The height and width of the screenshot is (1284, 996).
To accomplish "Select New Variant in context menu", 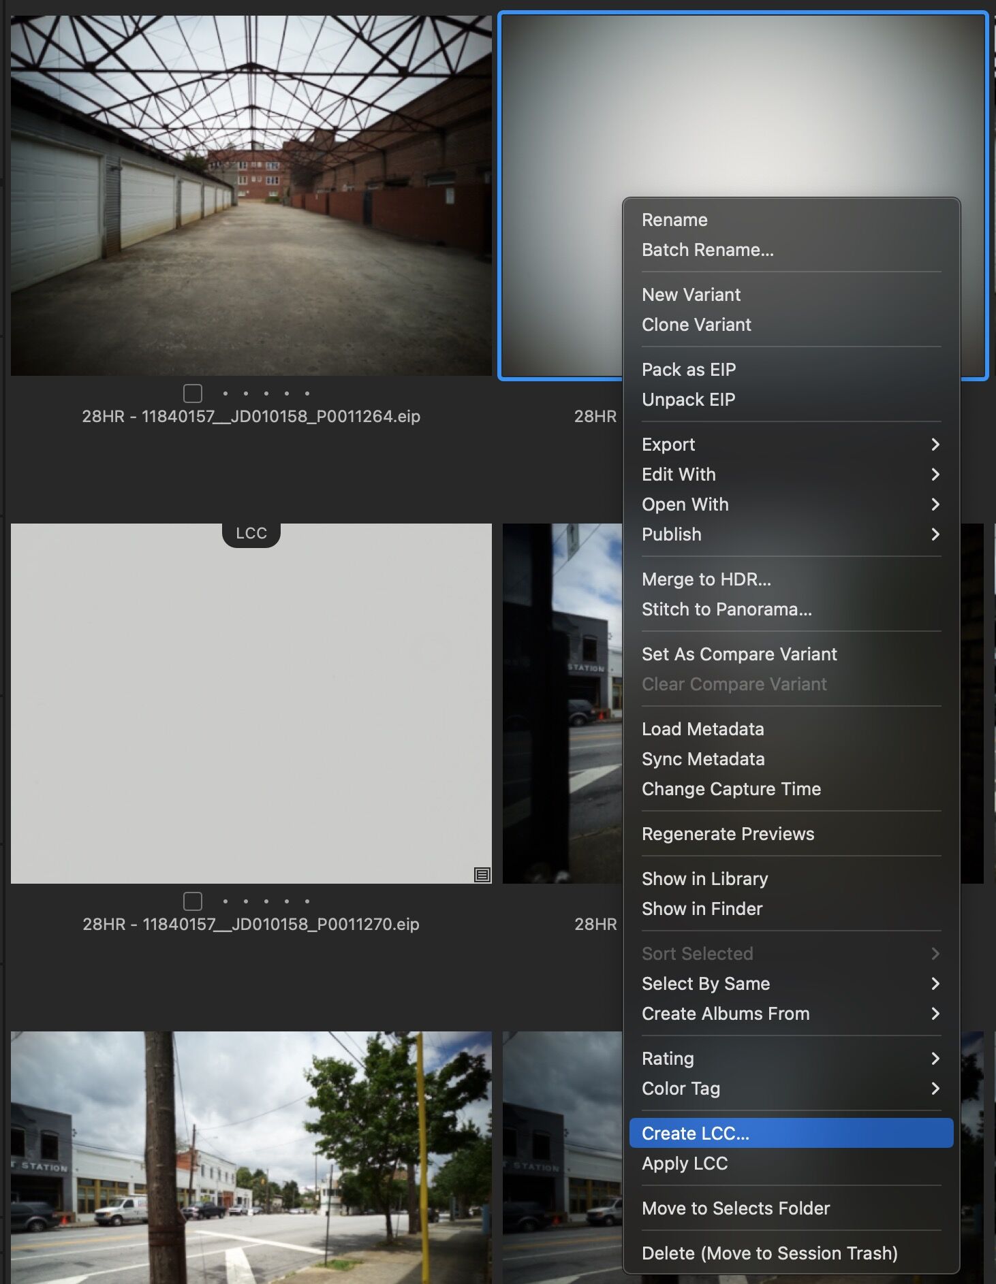I will (x=791, y=295).
